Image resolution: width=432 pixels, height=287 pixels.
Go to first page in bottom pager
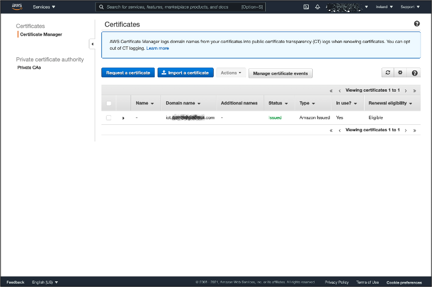[x=331, y=130]
